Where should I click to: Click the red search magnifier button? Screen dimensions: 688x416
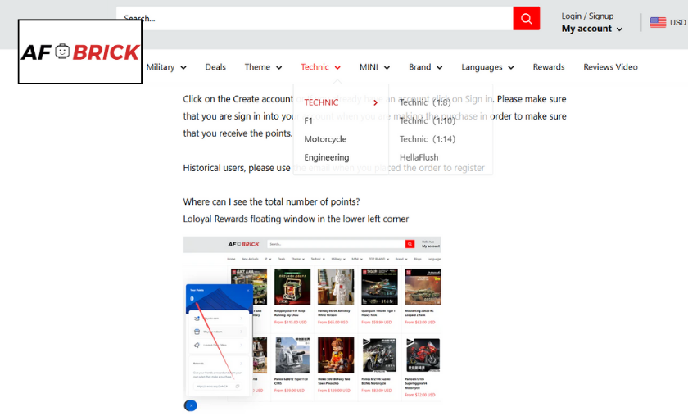[x=526, y=18]
